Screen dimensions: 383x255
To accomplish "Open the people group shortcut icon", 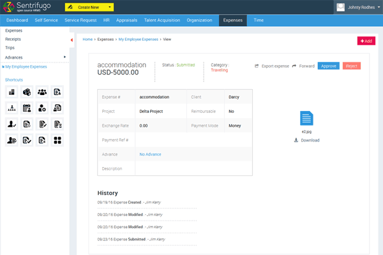I will click(x=42, y=92).
